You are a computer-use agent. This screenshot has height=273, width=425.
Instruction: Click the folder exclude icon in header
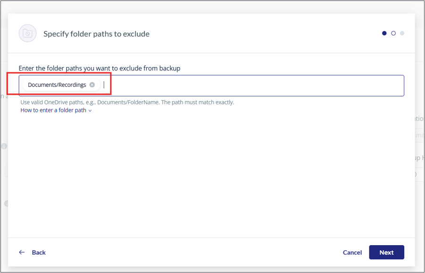[27, 34]
